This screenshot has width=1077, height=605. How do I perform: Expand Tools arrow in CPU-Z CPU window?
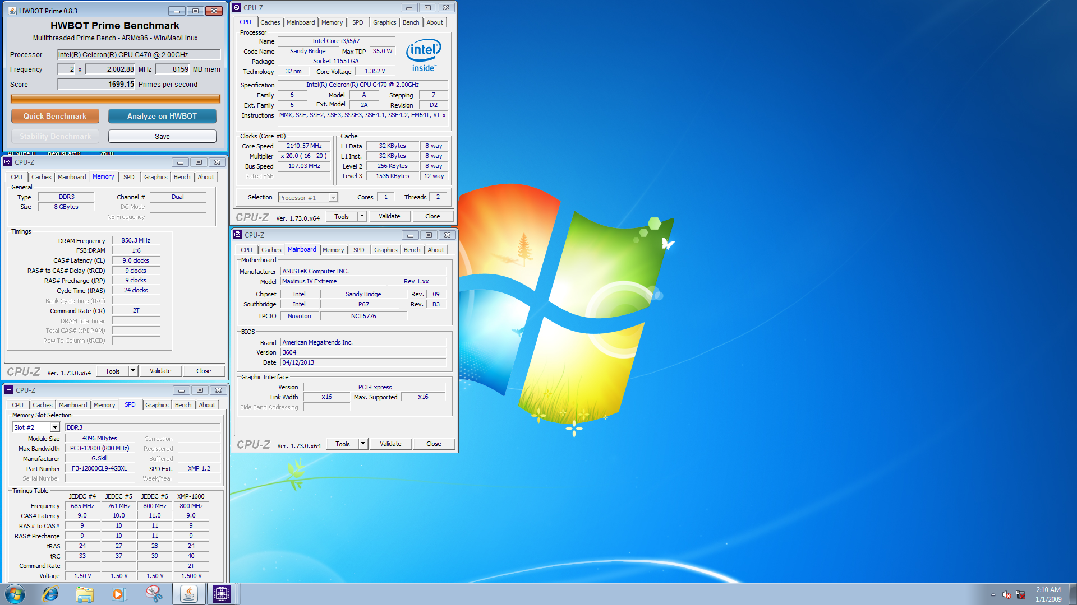tap(362, 216)
